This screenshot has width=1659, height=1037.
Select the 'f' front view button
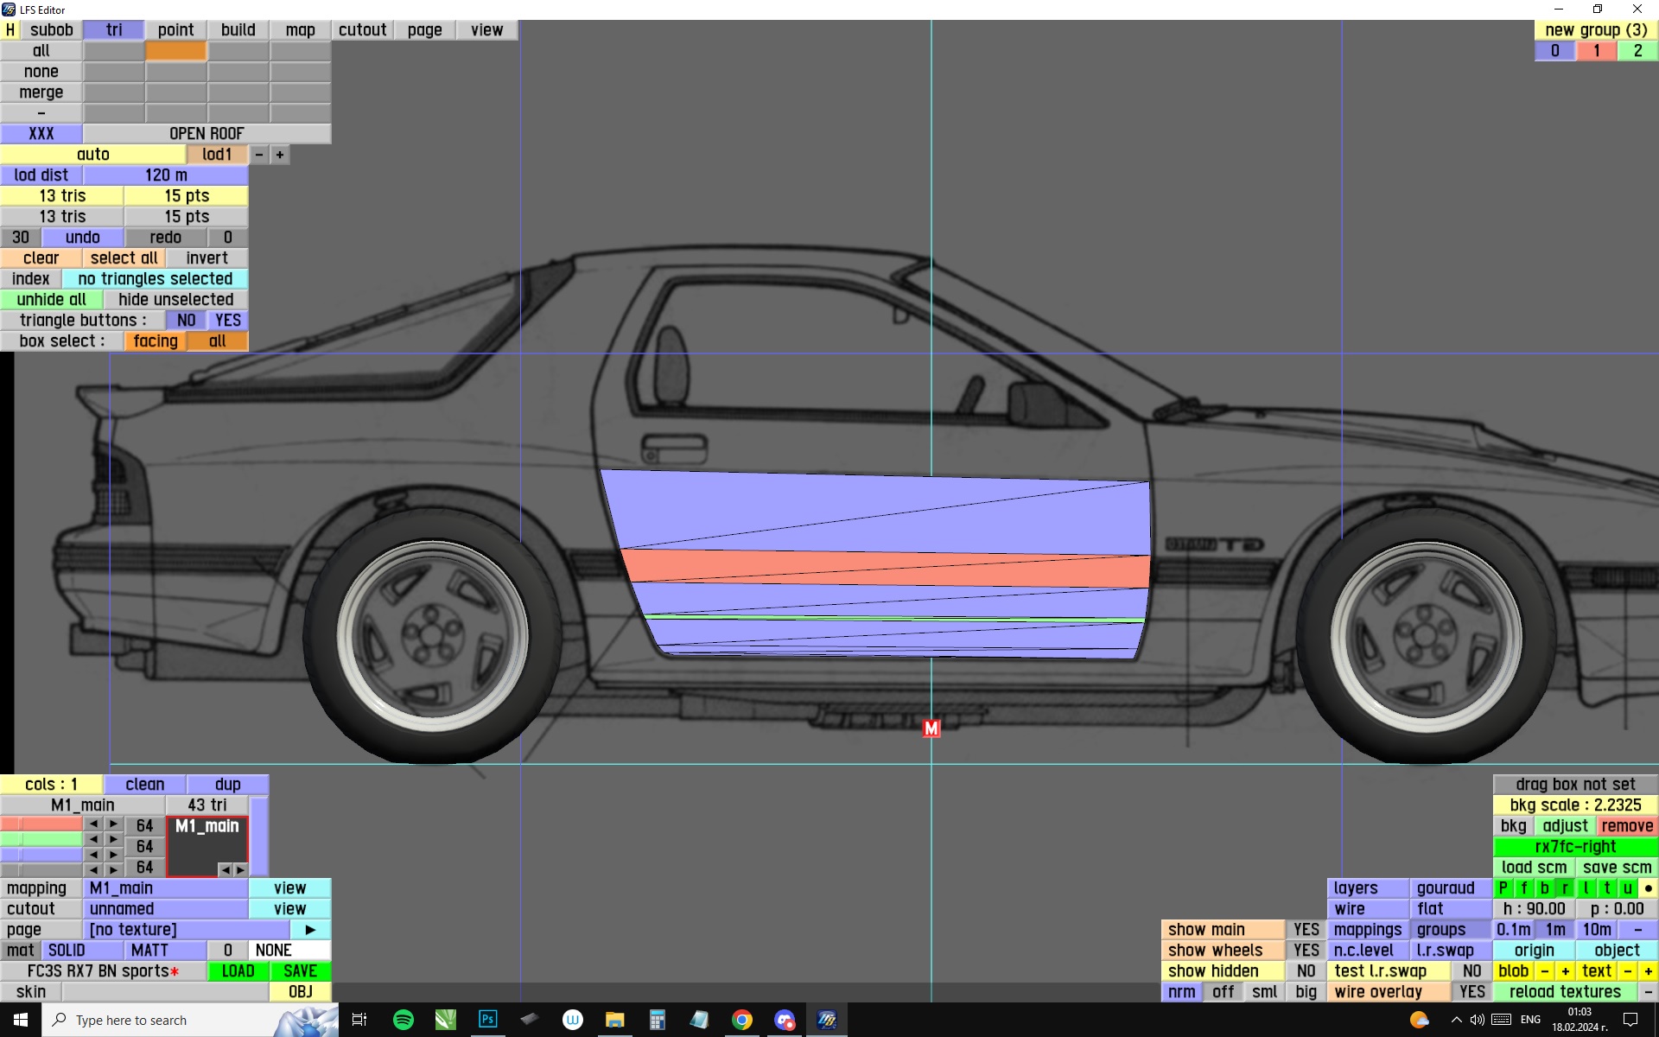click(x=1523, y=887)
